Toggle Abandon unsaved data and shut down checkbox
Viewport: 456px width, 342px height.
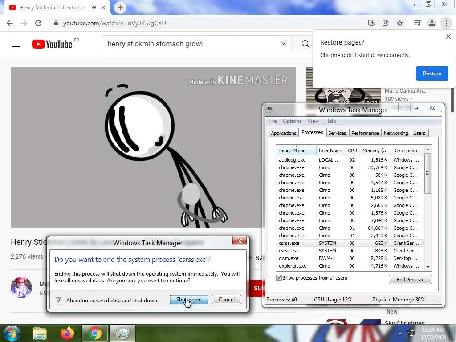point(58,301)
